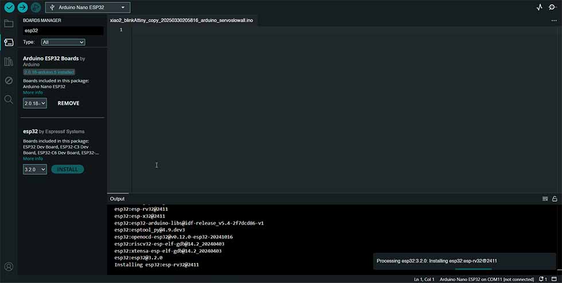Open More info for Arduino ESP32 Boards
Viewport: 562px width, 283px height.
pyautogui.click(x=33, y=92)
